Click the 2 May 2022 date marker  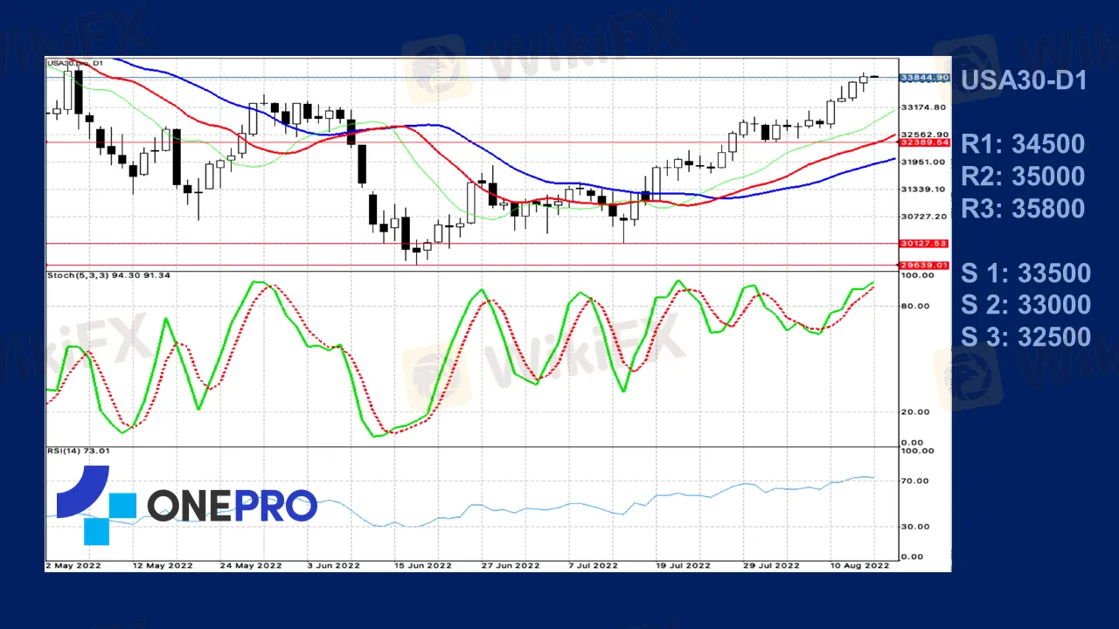pyautogui.click(x=73, y=566)
